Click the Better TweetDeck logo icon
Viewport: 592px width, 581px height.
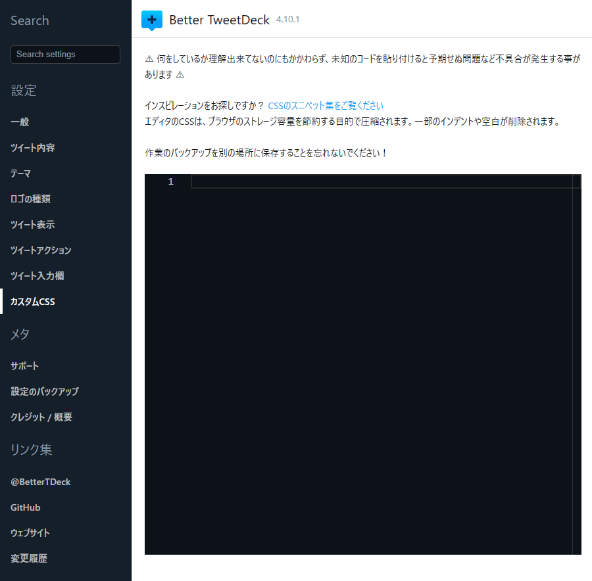pos(152,20)
